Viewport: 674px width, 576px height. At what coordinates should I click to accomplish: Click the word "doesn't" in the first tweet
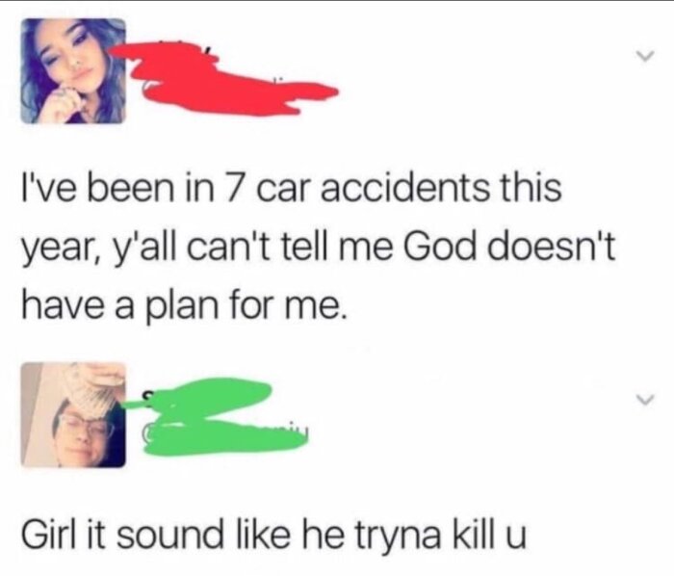(x=557, y=248)
